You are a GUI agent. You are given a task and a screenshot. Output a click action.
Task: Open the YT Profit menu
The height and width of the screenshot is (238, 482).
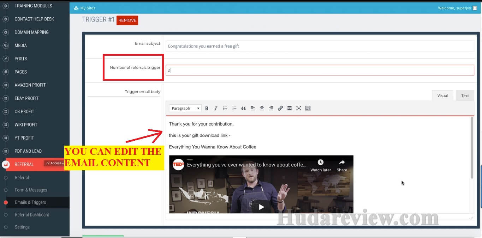pos(24,138)
